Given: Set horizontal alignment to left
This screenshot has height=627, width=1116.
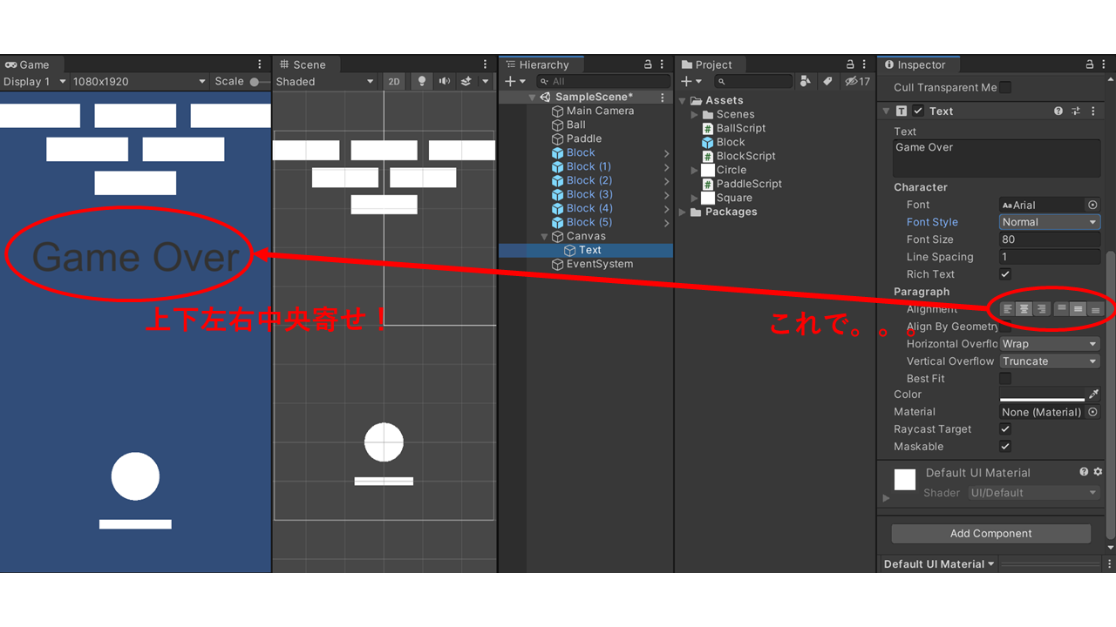Looking at the screenshot, I should pyautogui.click(x=1008, y=309).
